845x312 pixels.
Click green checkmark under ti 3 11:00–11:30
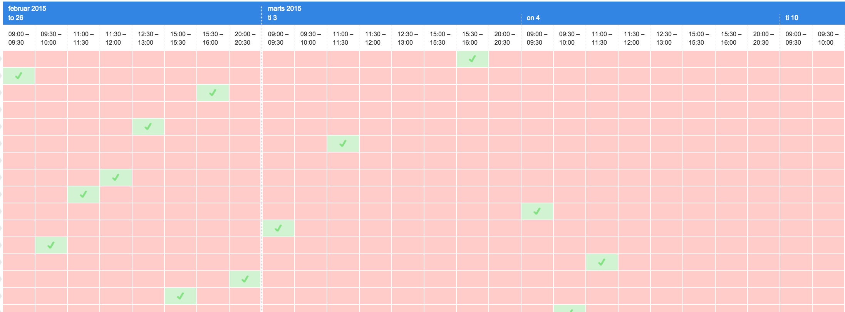tap(343, 144)
